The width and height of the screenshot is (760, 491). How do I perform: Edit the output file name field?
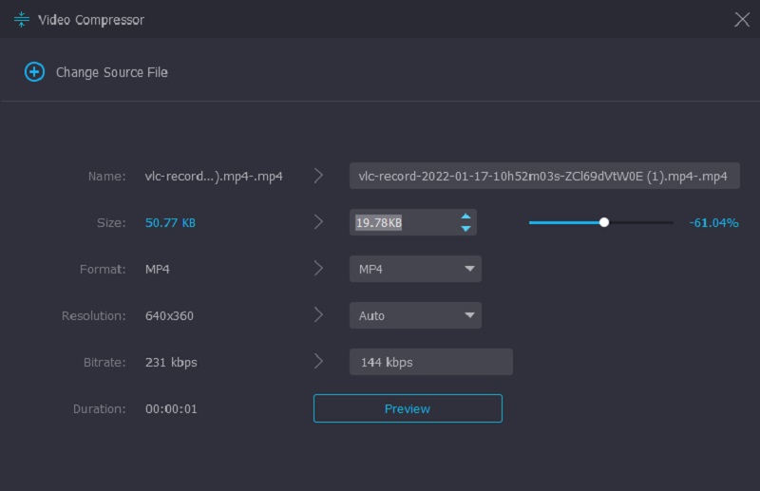pyautogui.click(x=543, y=176)
